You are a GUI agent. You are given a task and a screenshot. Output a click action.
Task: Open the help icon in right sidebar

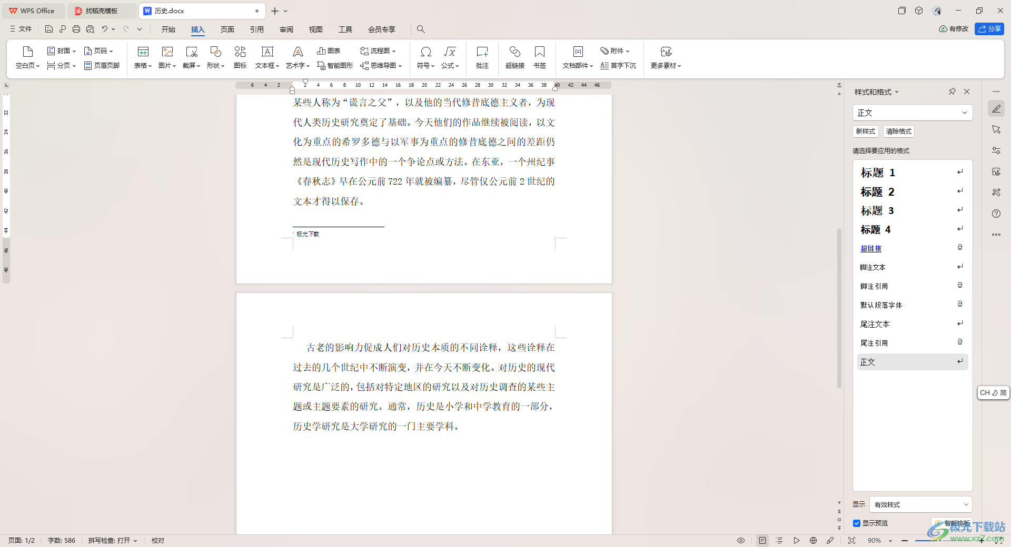pos(996,214)
